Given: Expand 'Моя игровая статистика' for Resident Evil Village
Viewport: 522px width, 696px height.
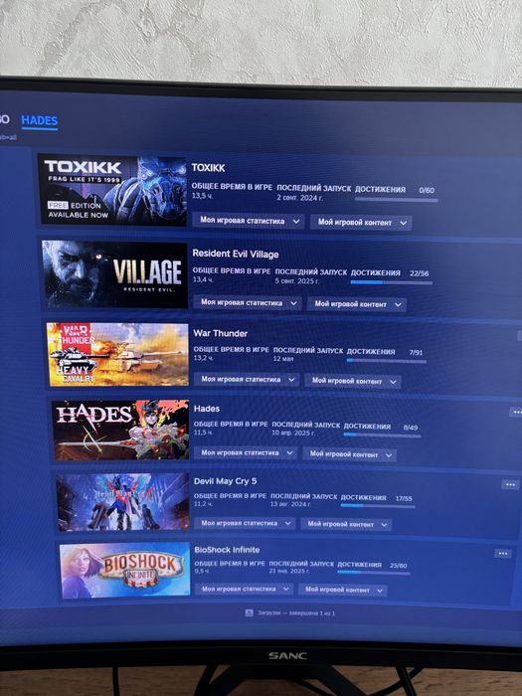Looking at the screenshot, I should coord(248,302).
